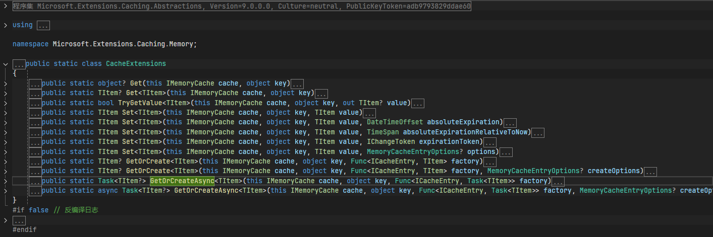This screenshot has height=237, width=713.
Task: Expand fold chevron for Set with DateTimeOffset absoluteExpiration
Action: (5, 122)
